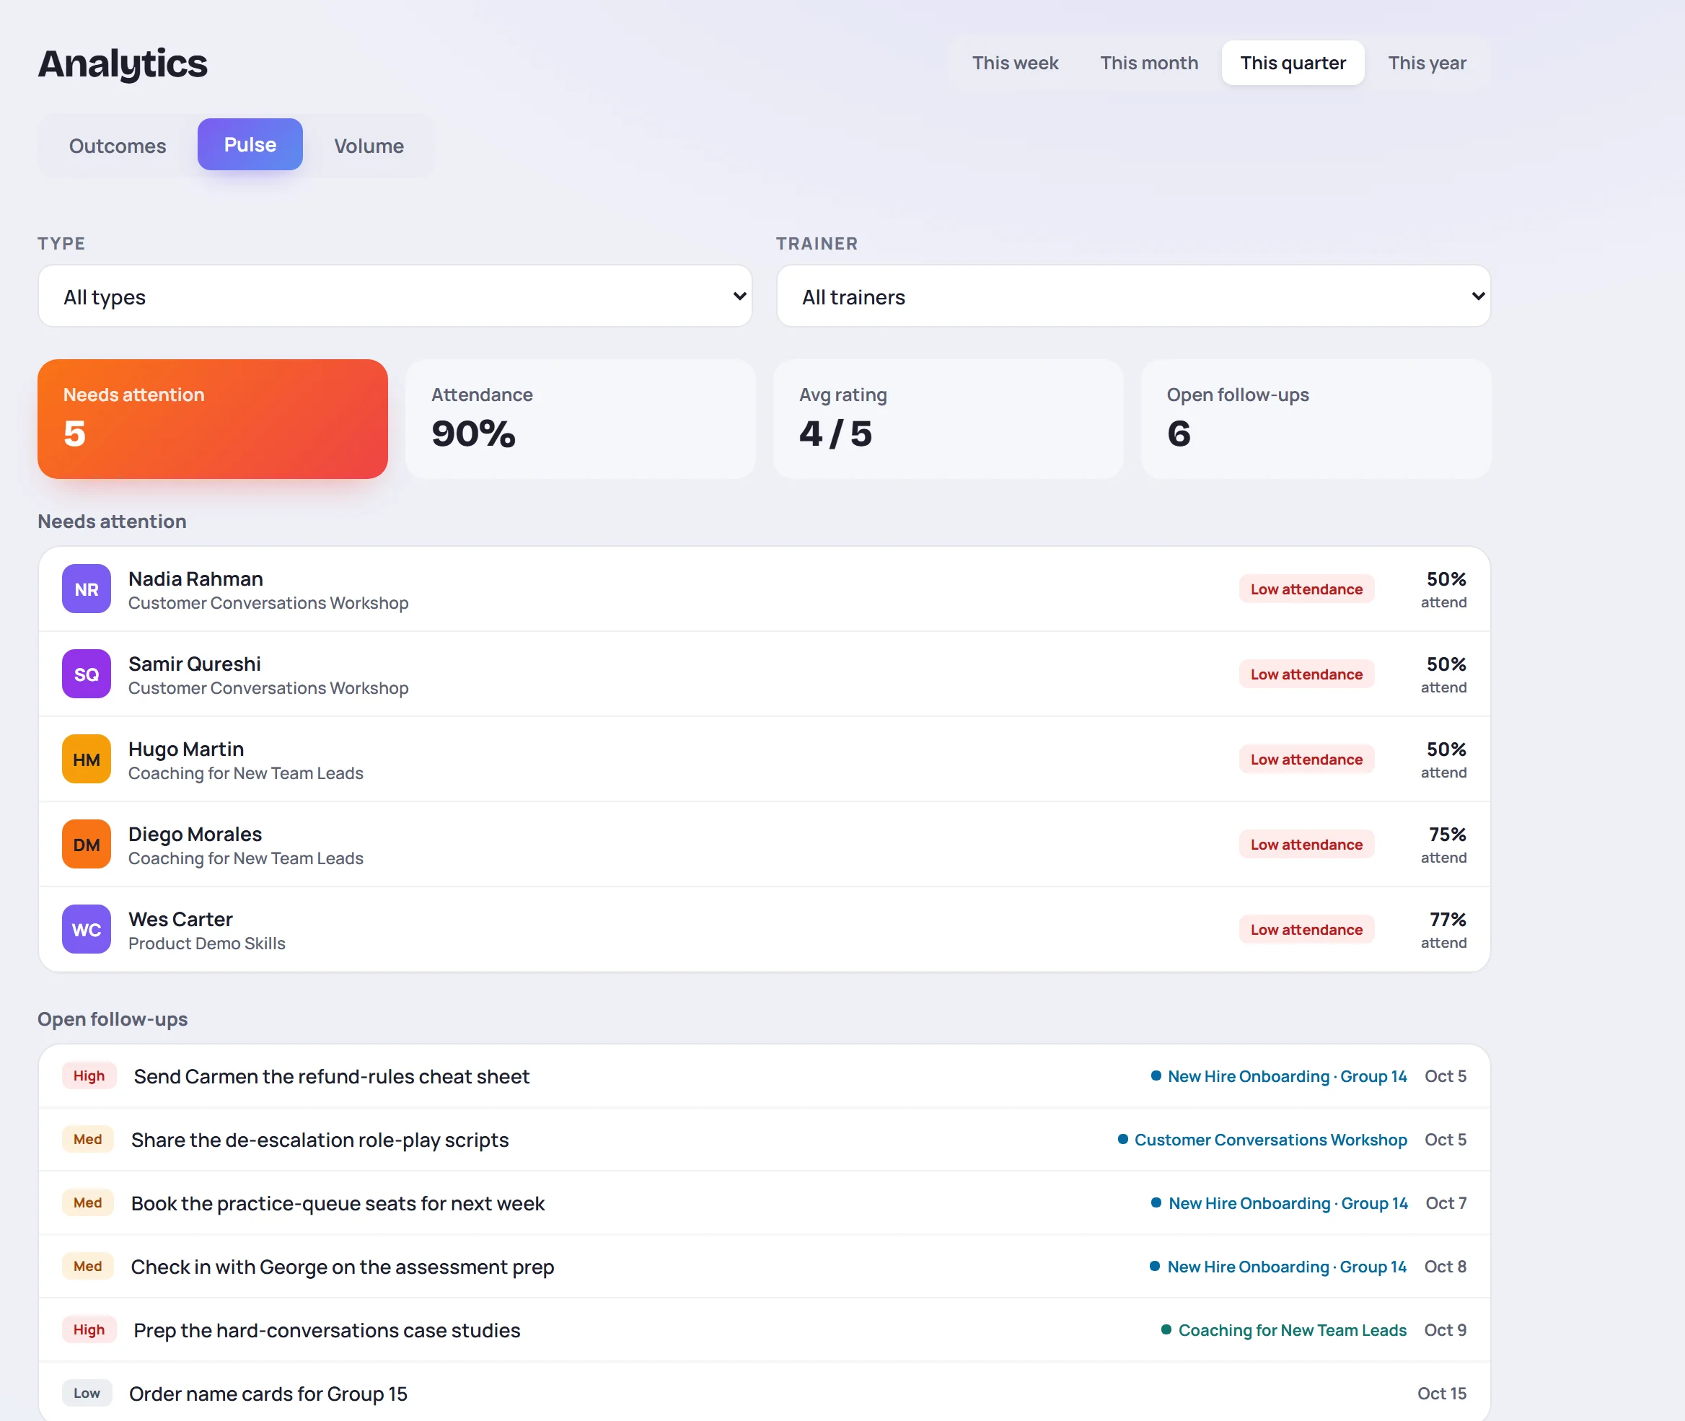Click the Oct 15 due date
Screen dimensions: 1685x1421
pyautogui.click(x=1442, y=1394)
